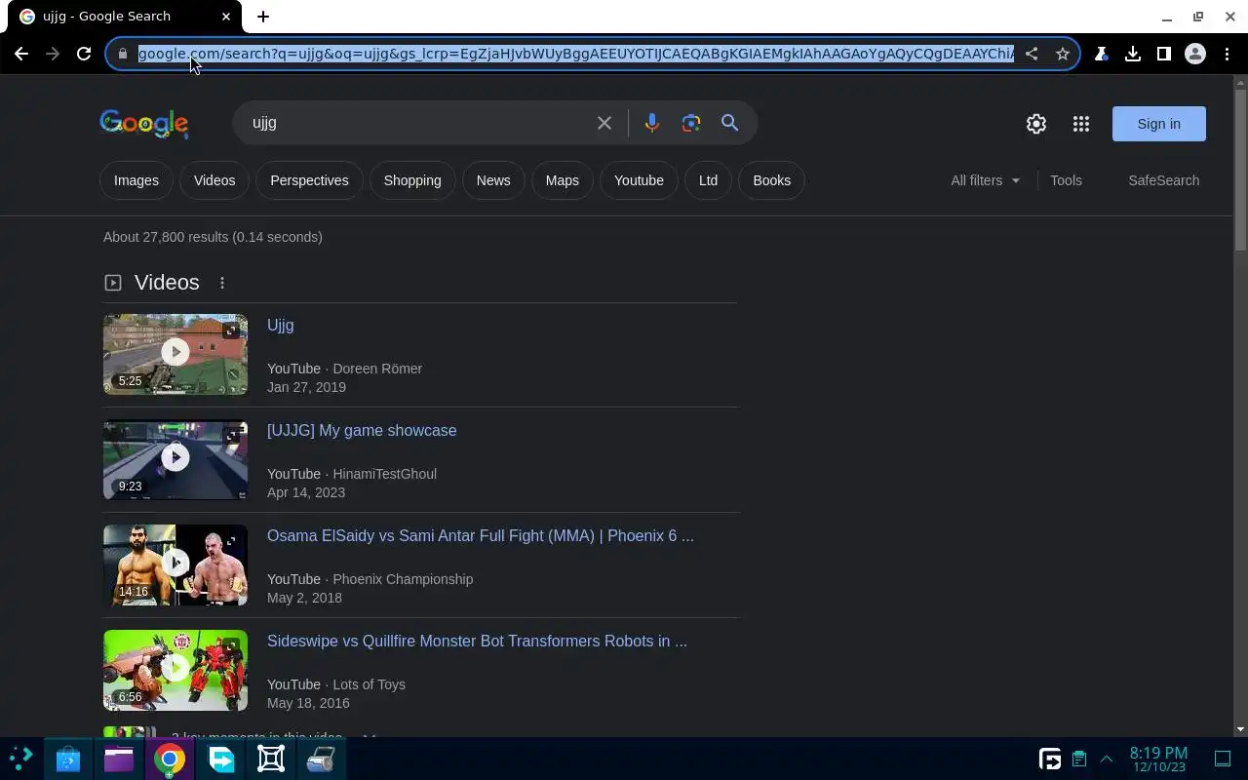This screenshot has height=780, width=1248.
Task: Play the 5:25 Ujjg video thumbnail
Action: [175, 354]
